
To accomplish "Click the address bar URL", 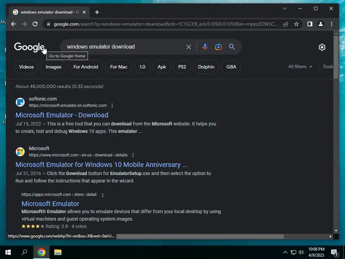I will [165, 24].
